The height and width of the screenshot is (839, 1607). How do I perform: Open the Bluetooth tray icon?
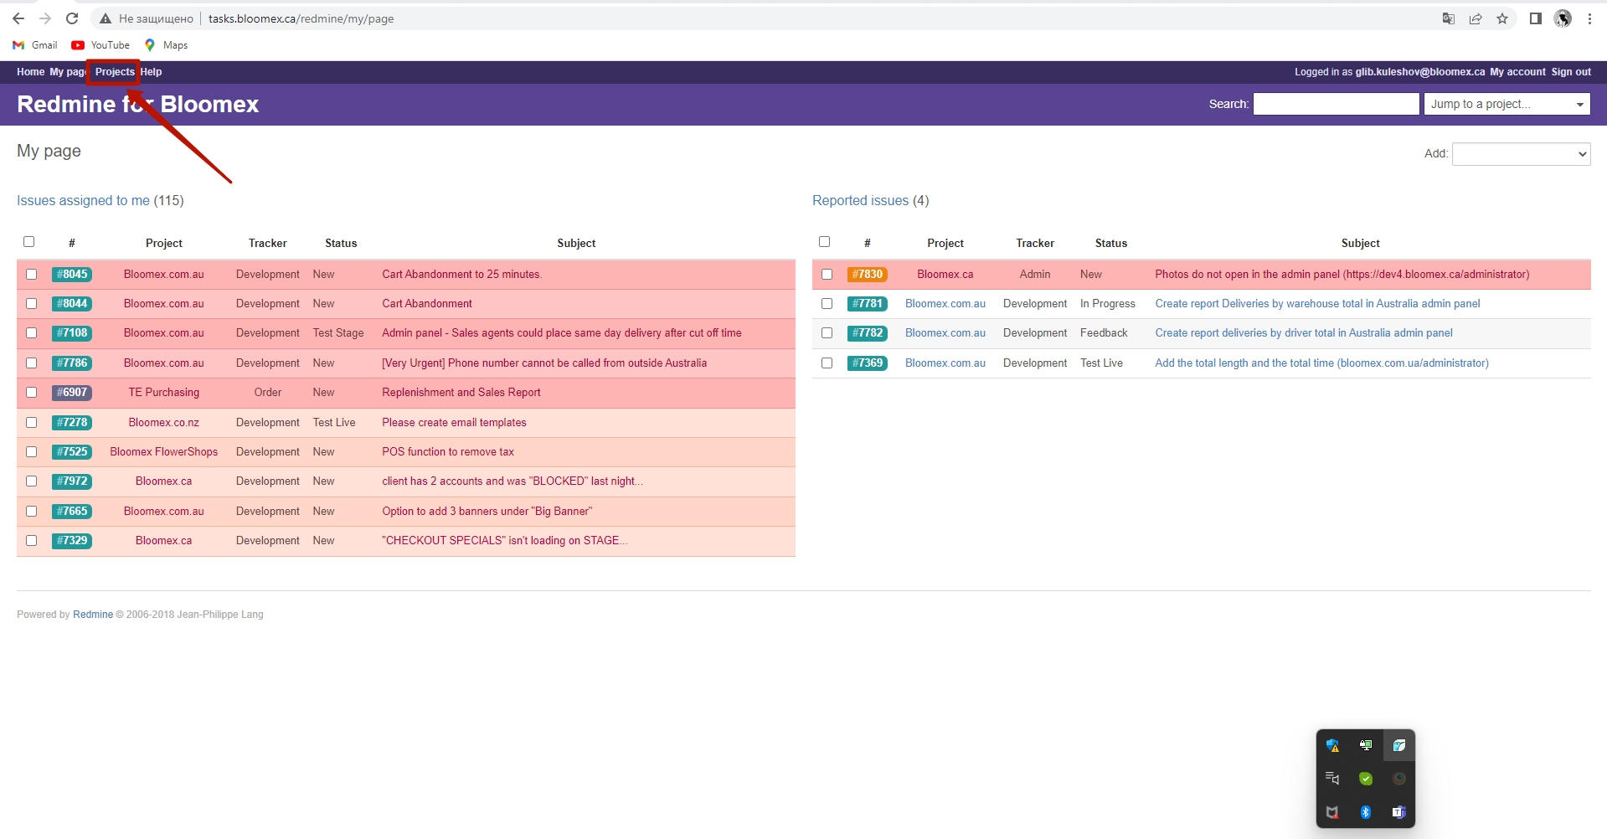pos(1366,812)
